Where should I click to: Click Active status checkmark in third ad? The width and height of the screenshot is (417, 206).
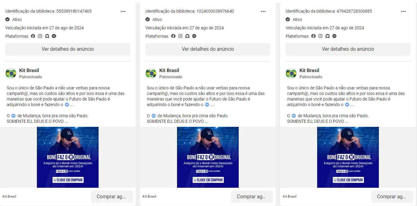pyautogui.click(x=288, y=19)
